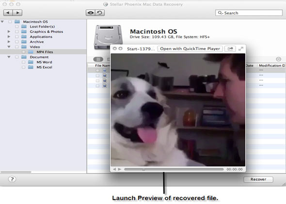
Task: Check the Macintosh OS checkbox
Action: click(x=10, y=22)
